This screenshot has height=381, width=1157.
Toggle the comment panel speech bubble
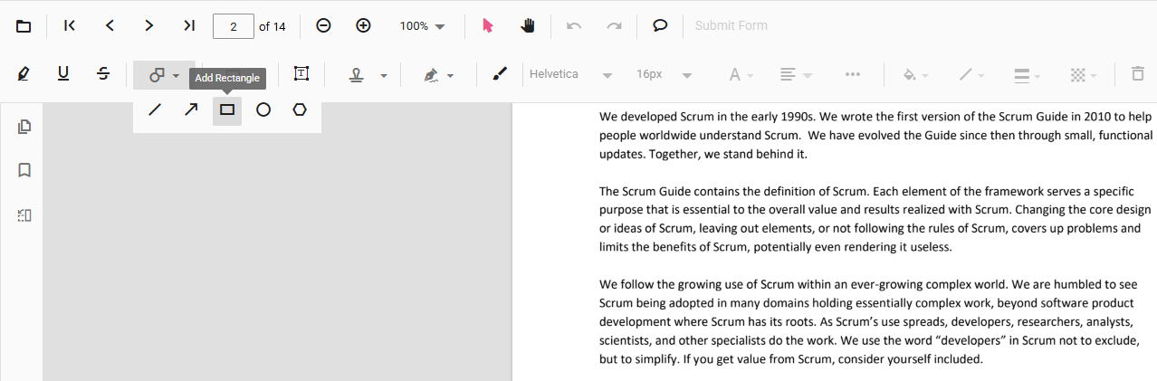[661, 26]
